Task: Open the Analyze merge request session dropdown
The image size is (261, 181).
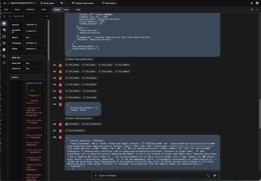Action: coord(85,3)
